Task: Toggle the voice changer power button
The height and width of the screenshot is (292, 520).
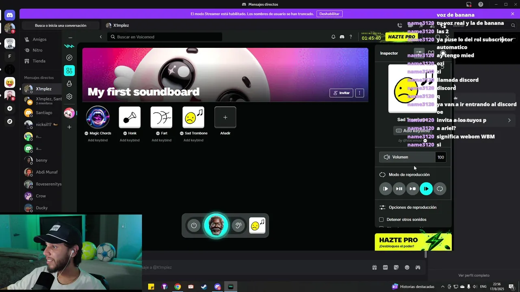Action: (x=194, y=225)
